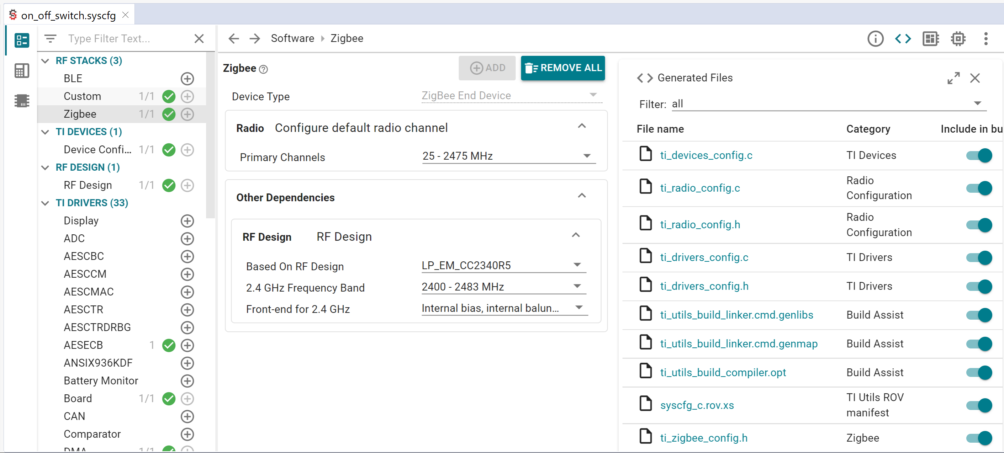1004x453 pixels.
Task: Select the on_off_switch.syscfg tab
Action: (x=68, y=15)
